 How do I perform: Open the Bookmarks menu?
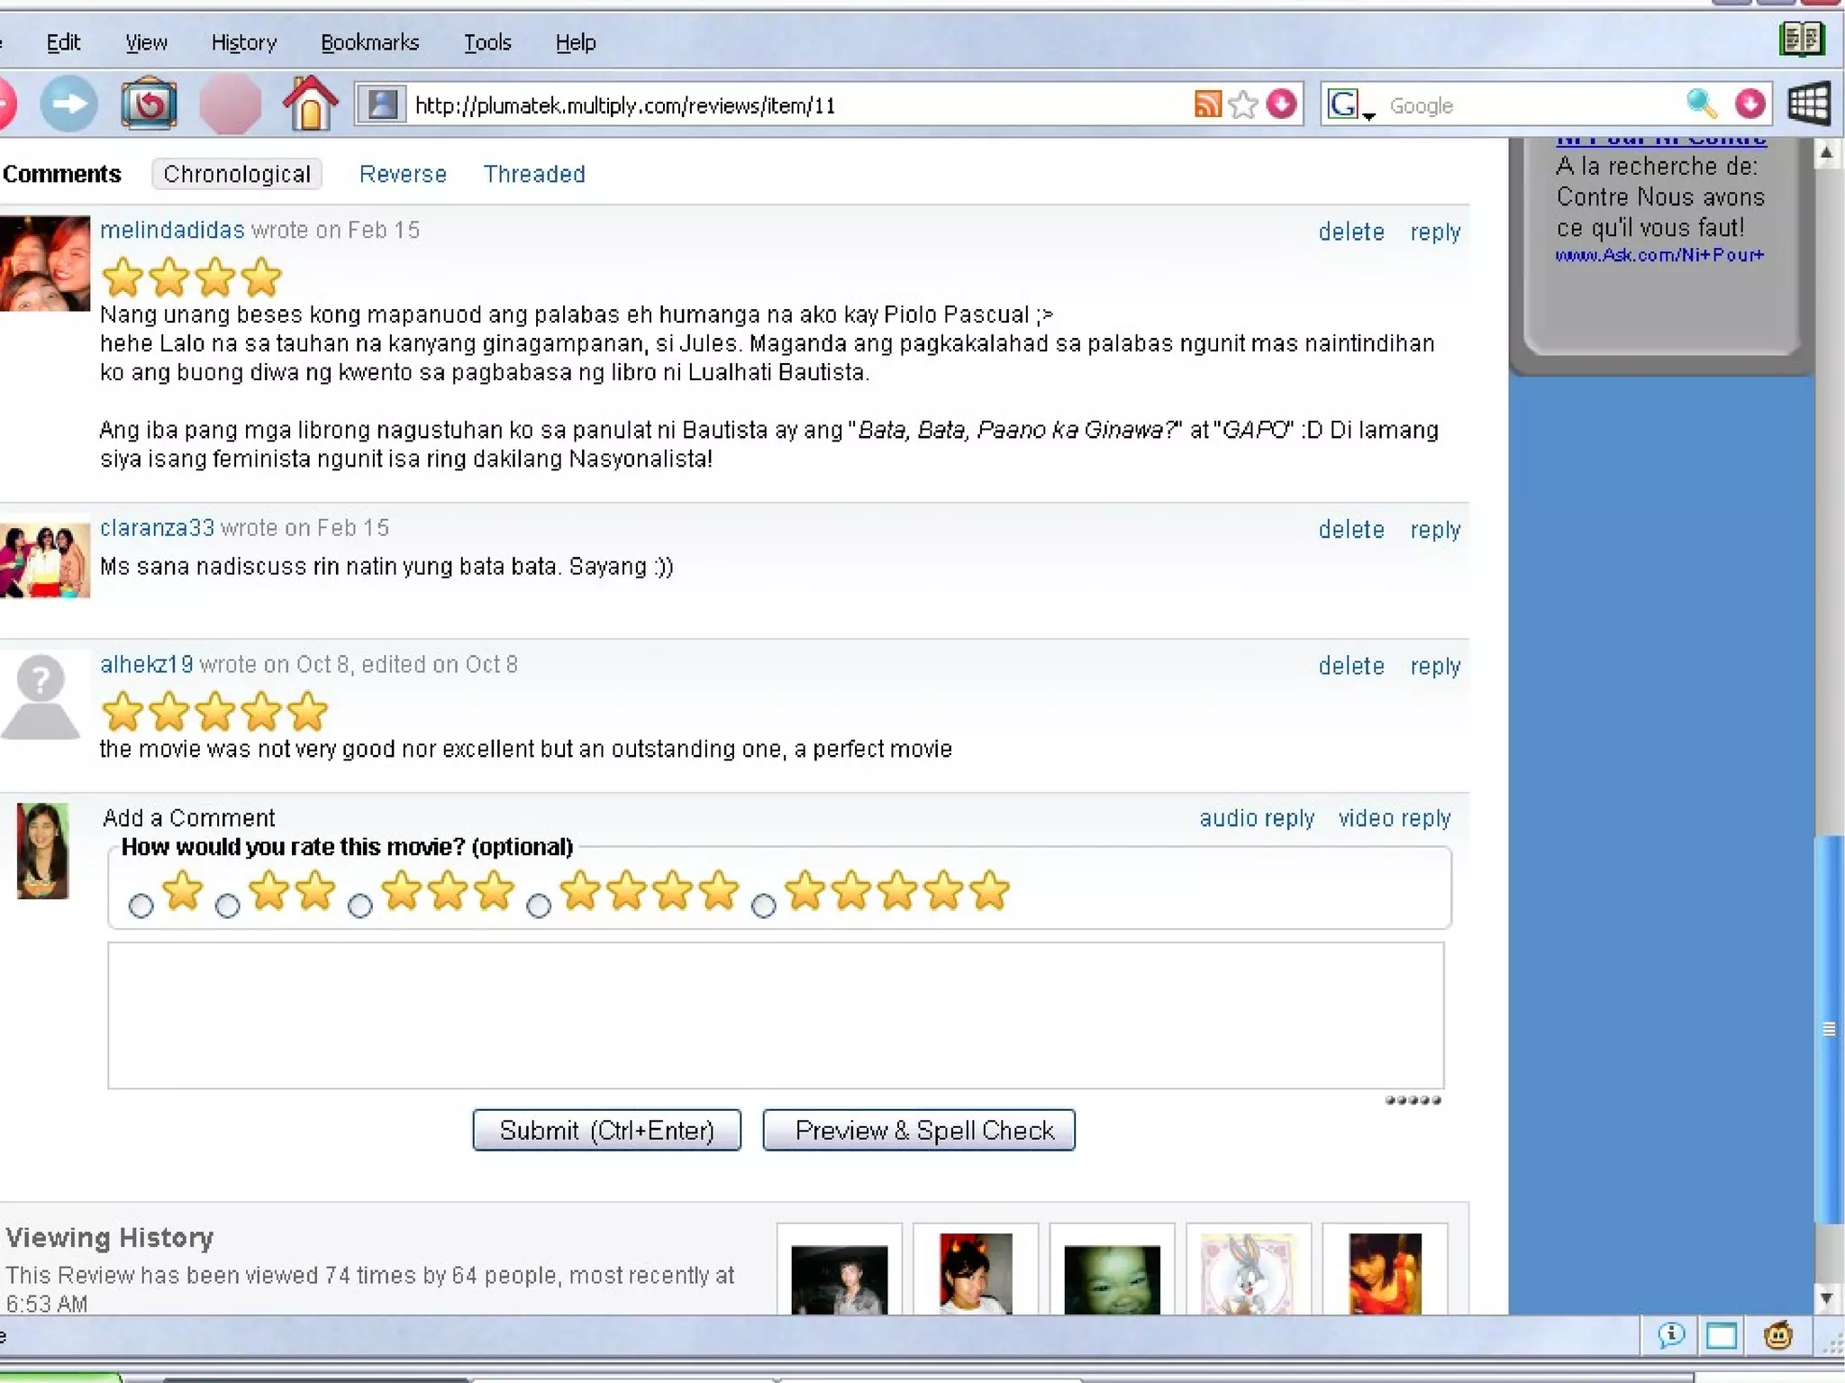tap(369, 42)
